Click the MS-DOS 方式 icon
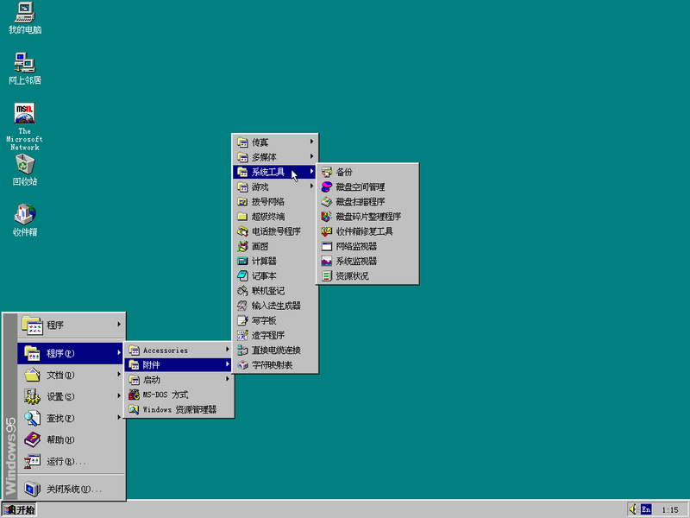The width and height of the screenshot is (690, 518). click(x=134, y=395)
